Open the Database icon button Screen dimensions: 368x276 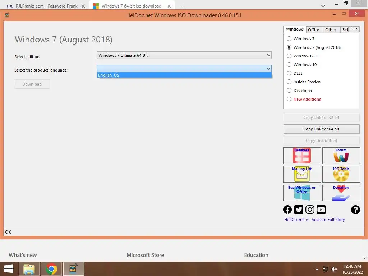(x=302, y=156)
